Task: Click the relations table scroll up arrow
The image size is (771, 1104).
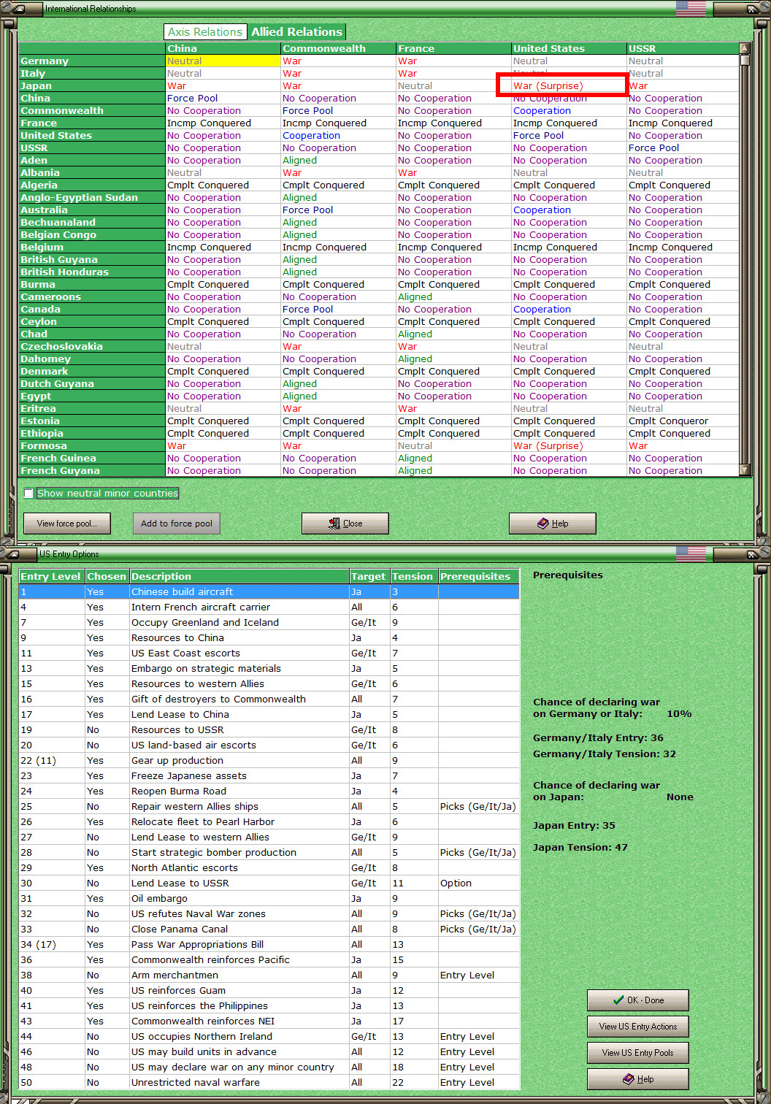Action: point(745,49)
